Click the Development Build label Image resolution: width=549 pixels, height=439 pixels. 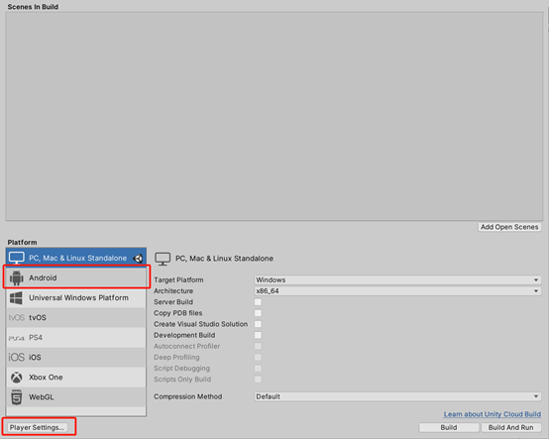[184, 335]
